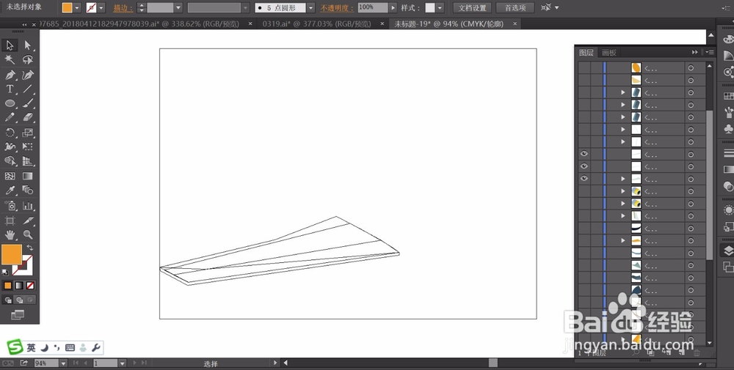Switch to the 图层 panel tab
This screenshot has height=370, width=734.
586,52
